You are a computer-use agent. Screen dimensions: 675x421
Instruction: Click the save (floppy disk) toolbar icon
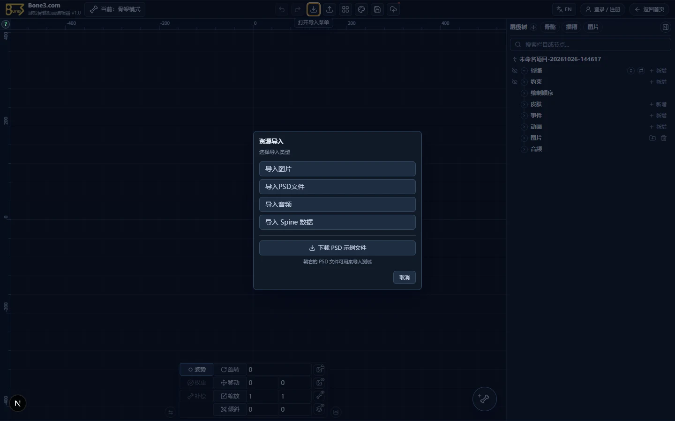click(x=377, y=9)
